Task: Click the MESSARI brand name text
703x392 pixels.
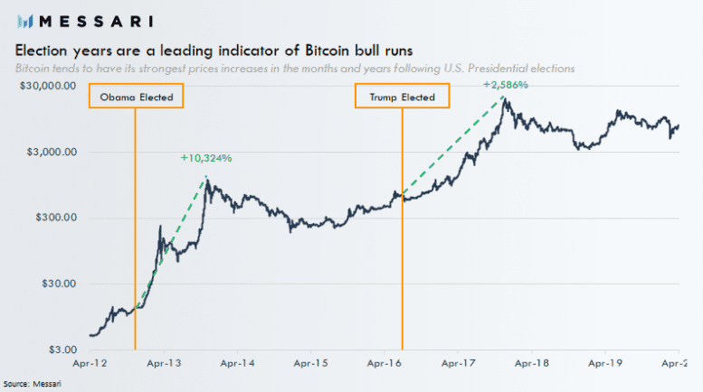Action: point(97,21)
